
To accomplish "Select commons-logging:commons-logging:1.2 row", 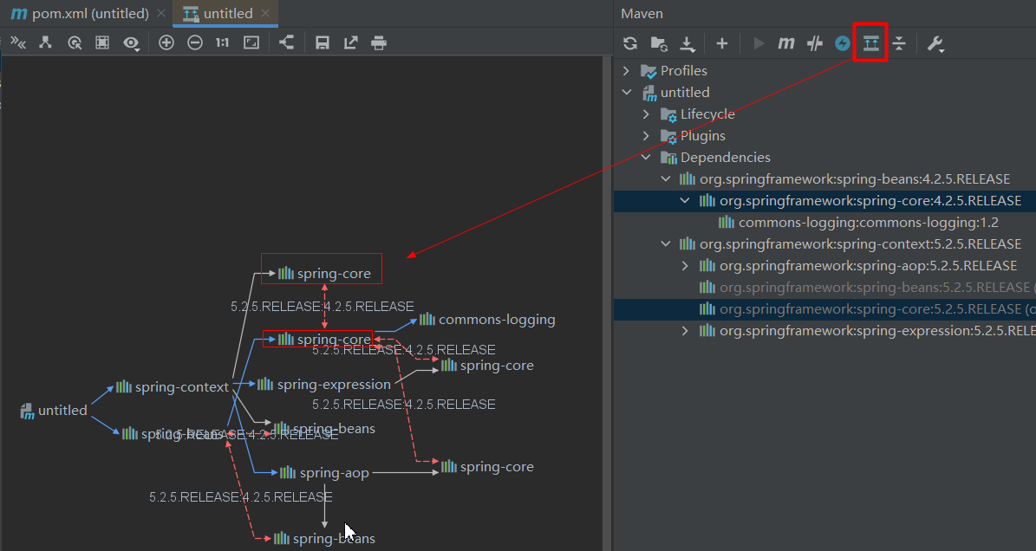I will [x=824, y=223].
